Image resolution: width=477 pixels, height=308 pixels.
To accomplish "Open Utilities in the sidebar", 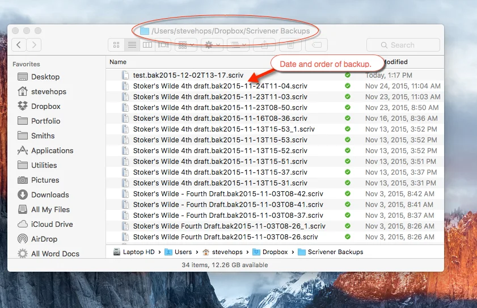I will coord(37,165).
